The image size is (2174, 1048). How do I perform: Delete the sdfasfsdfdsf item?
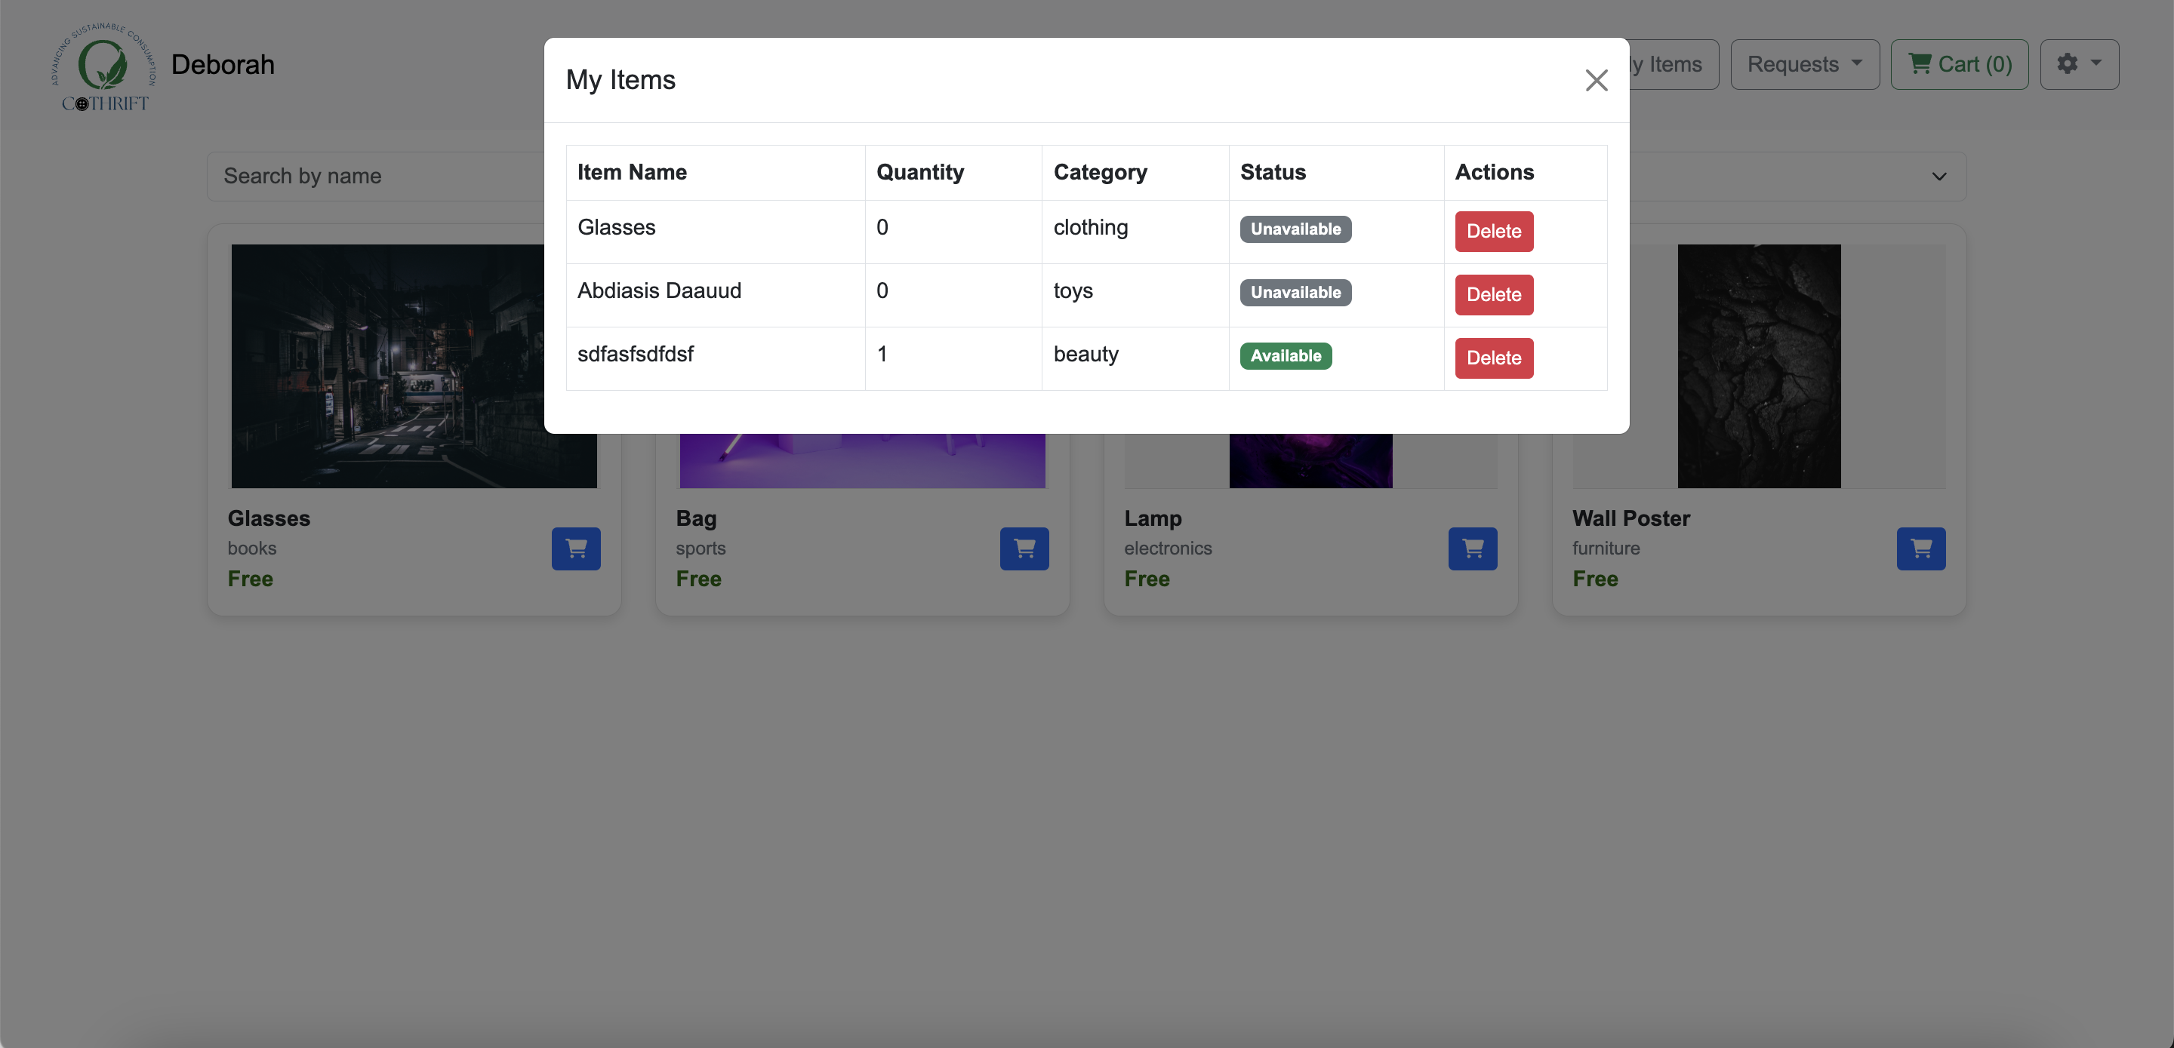coord(1493,358)
